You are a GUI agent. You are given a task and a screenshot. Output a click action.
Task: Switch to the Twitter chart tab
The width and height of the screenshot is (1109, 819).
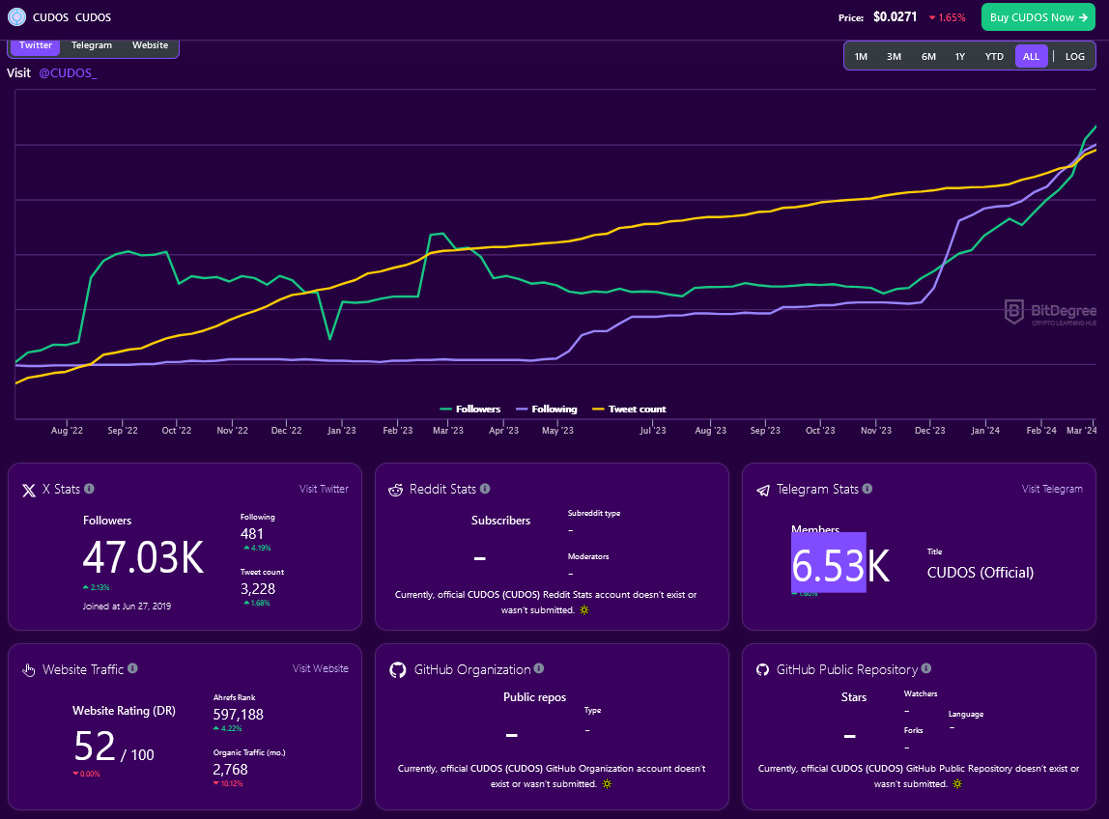(36, 45)
